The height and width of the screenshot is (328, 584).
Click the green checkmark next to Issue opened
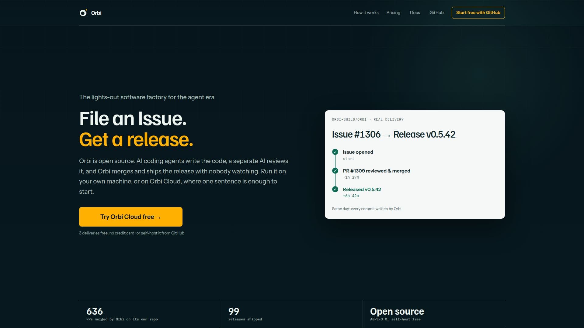335,152
